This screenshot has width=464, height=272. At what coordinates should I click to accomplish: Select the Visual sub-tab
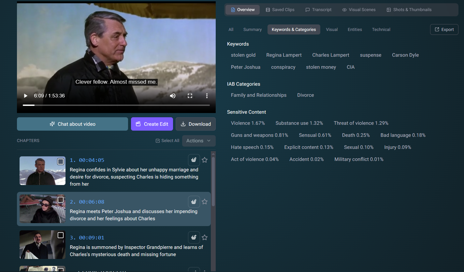click(x=332, y=29)
